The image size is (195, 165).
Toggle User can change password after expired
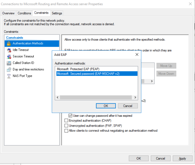pyautogui.click(x=71, y=116)
